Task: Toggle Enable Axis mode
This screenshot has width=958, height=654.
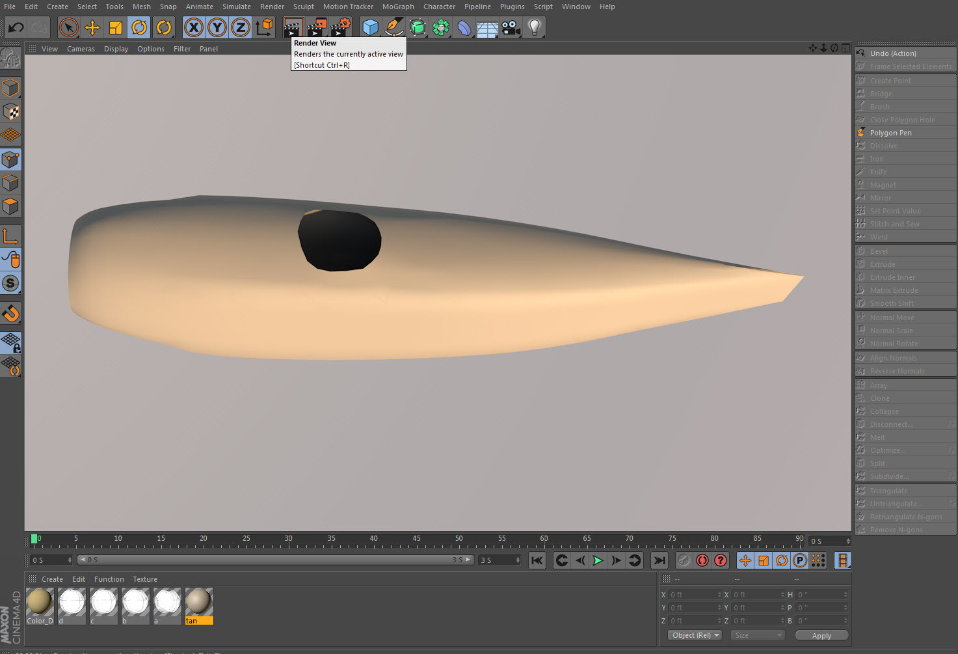Action: coord(11,236)
